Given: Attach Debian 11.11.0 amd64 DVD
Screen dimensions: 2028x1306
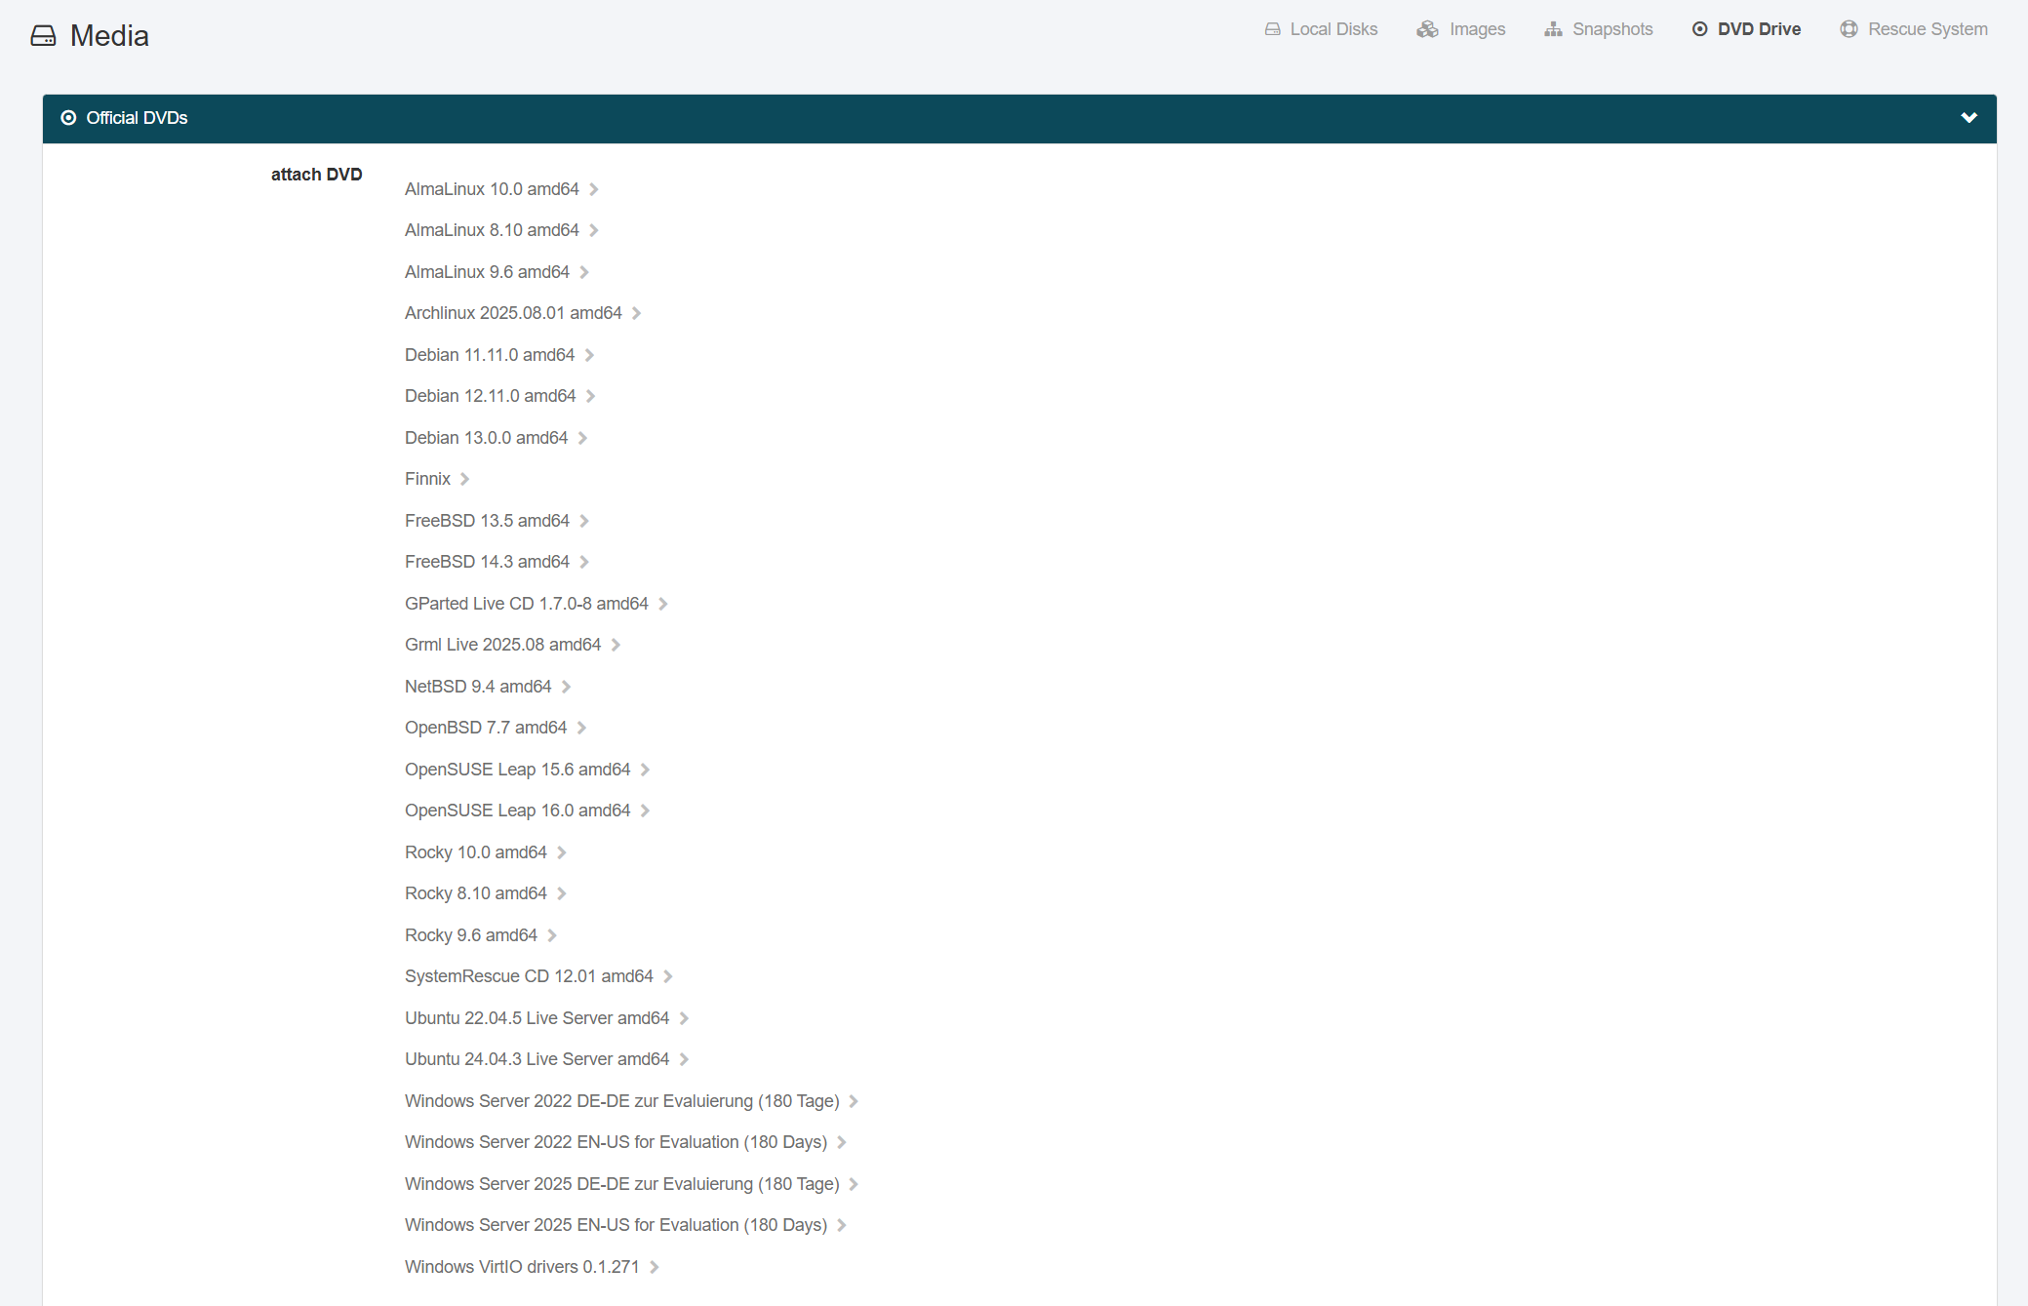Looking at the screenshot, I should pyautogui.click(x=499, y=355).
